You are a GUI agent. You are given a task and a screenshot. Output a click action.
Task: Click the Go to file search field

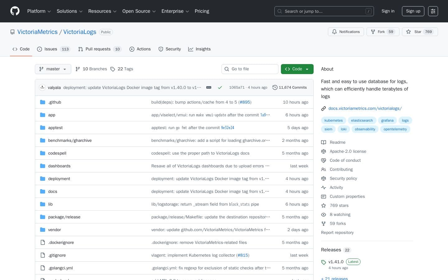(250, 69)
